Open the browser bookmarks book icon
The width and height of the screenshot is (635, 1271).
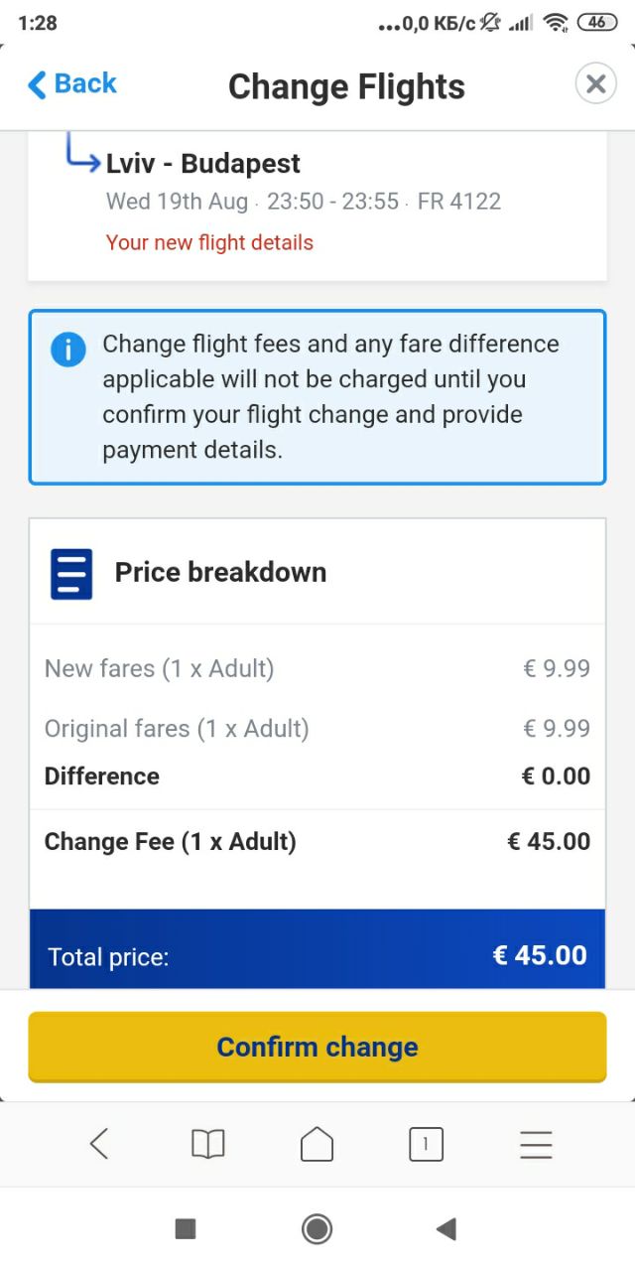coord(208,1144)
